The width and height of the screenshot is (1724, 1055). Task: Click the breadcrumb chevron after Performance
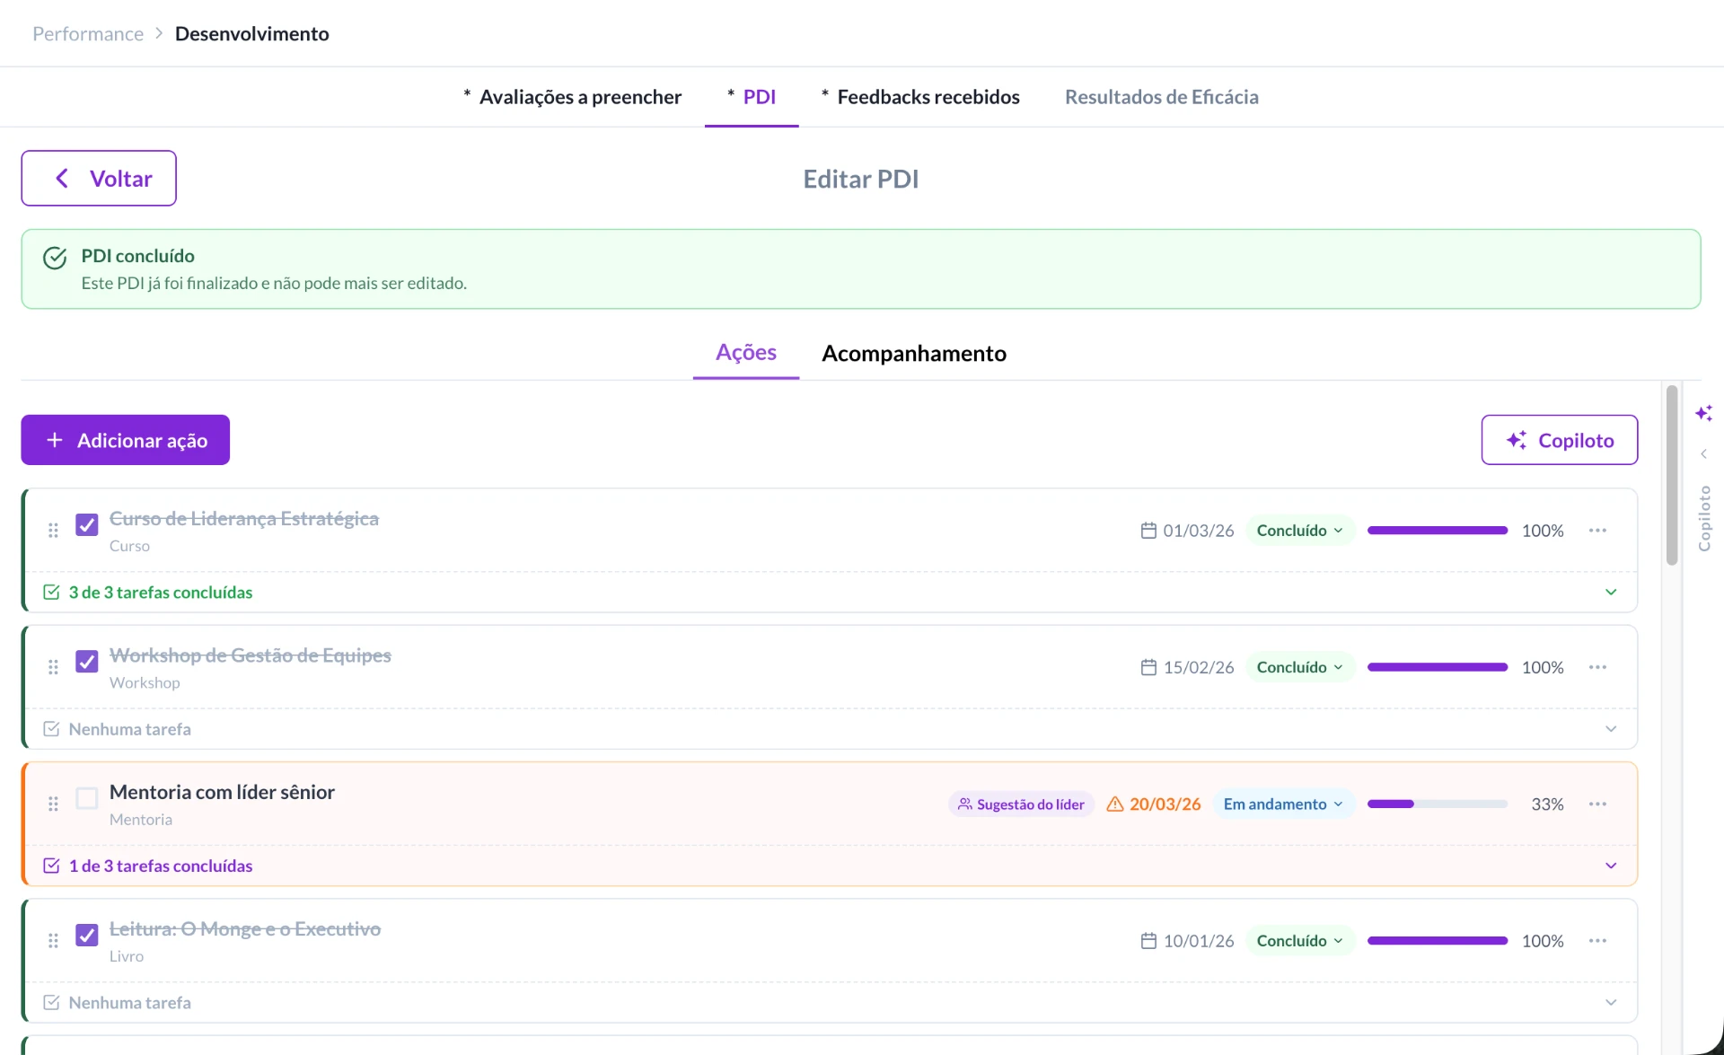coord(159,33)
